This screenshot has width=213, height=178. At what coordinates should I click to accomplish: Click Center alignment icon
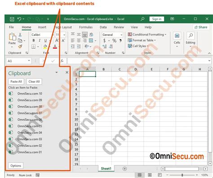point(79,40)
